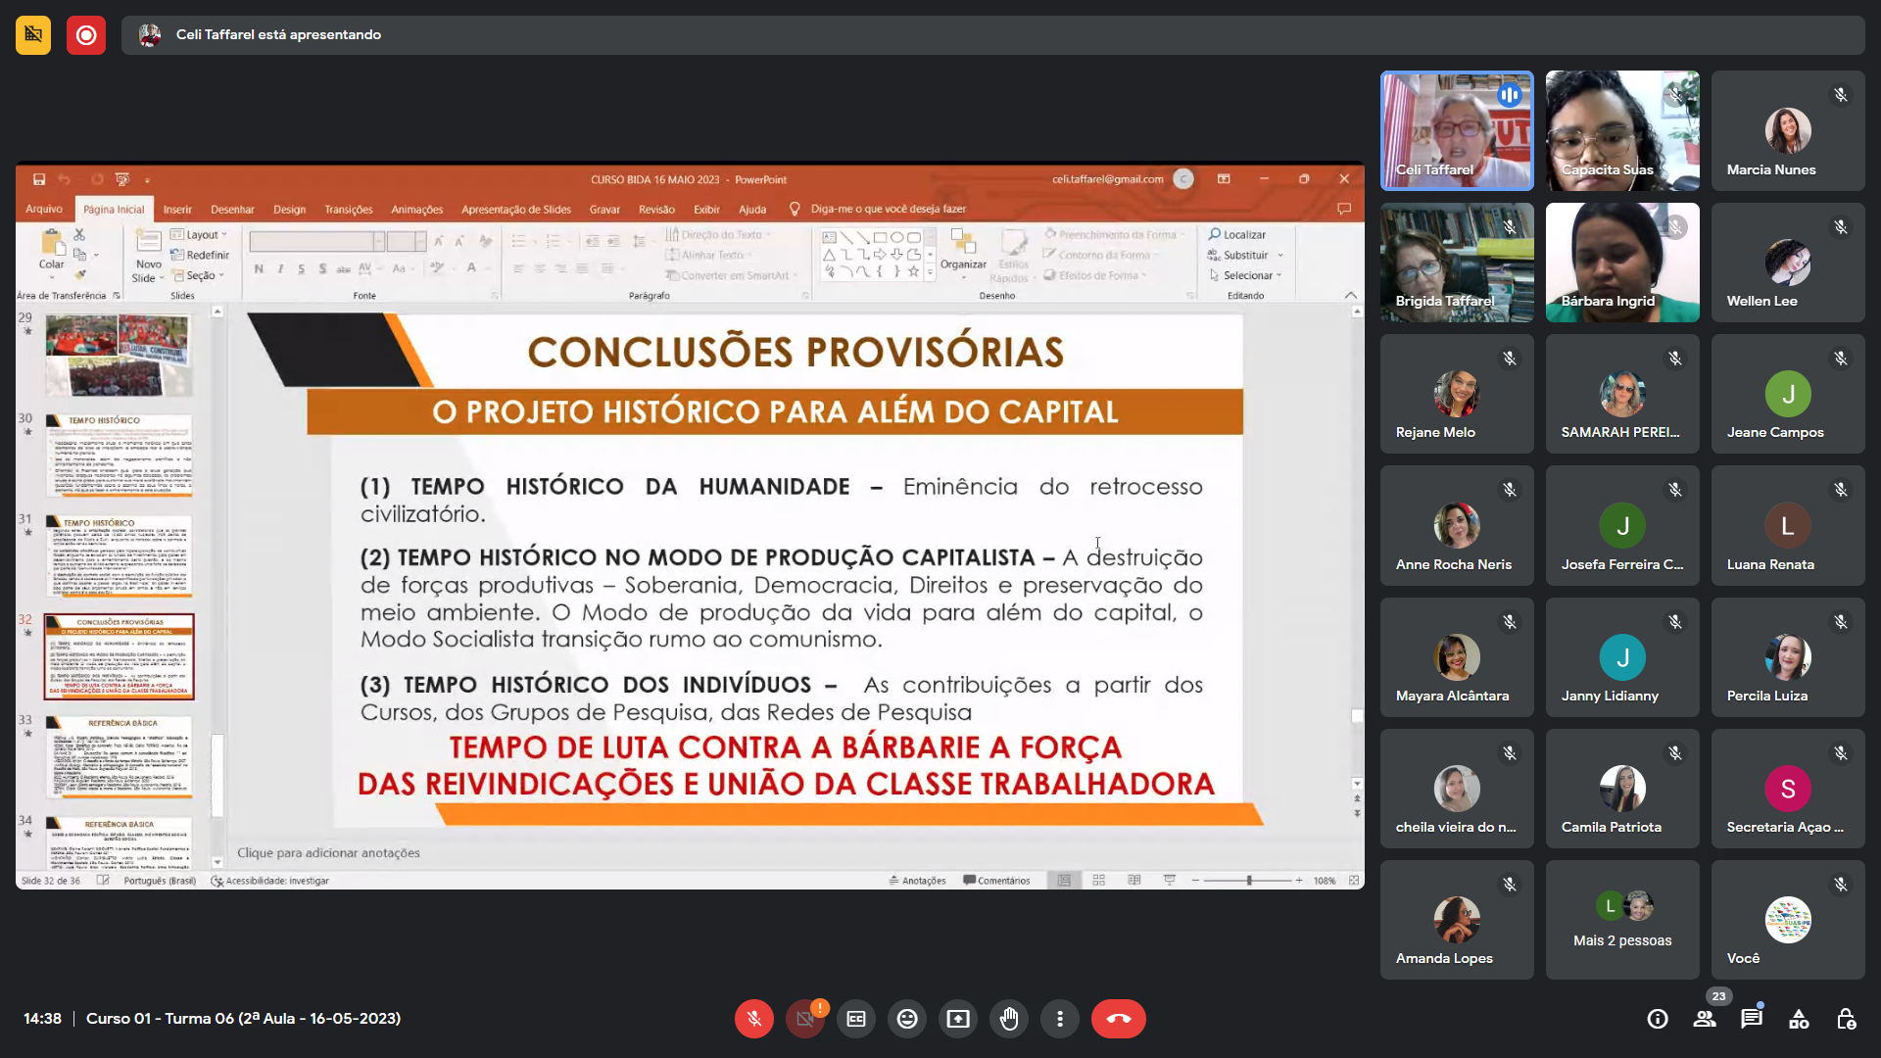Viewport: 1881px width, 1058px height.
Task: Click the present screen icon
Action: (x=958, y=1019)
